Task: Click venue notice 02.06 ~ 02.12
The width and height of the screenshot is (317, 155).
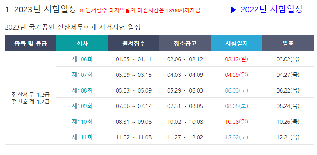Action: (185, 59)
